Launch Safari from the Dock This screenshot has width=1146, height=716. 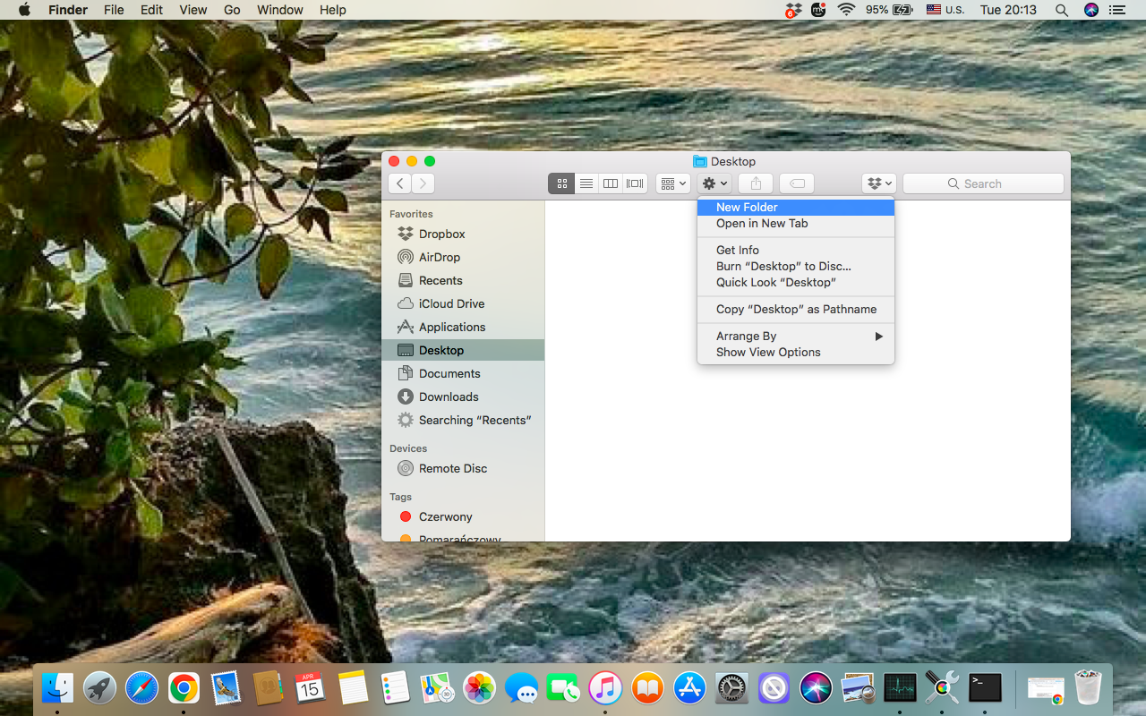point(141,687)
